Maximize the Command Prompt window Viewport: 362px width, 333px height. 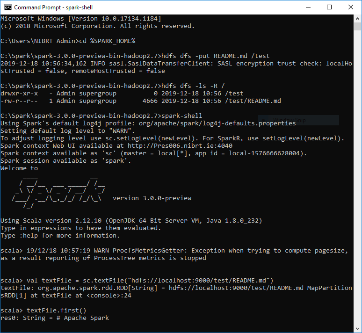[x=329, y=7]
